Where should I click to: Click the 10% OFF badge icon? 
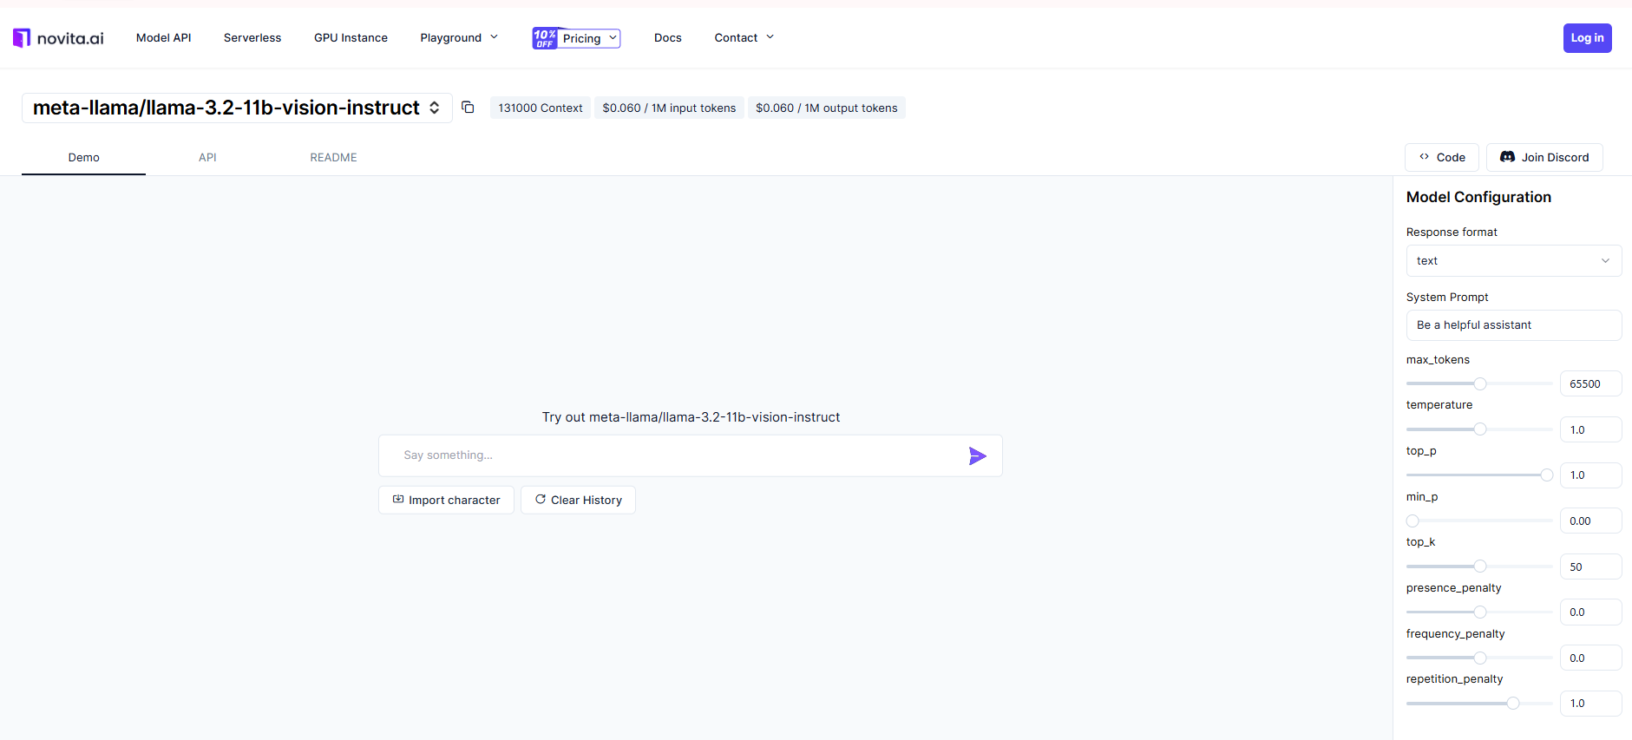(545, 38)
